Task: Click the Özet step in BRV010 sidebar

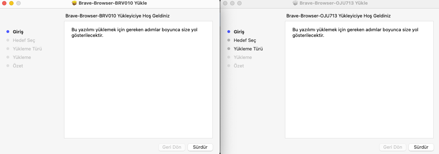Action: pyautogui.click(x=18, y=66)
